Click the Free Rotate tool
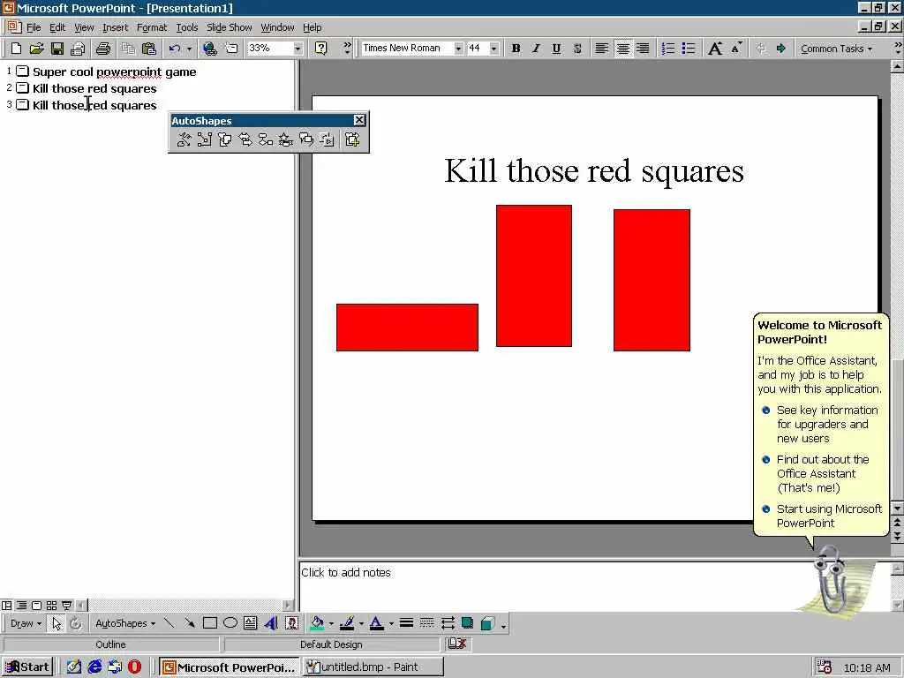This screenshot has height=678, width=904. pos(76,623)
